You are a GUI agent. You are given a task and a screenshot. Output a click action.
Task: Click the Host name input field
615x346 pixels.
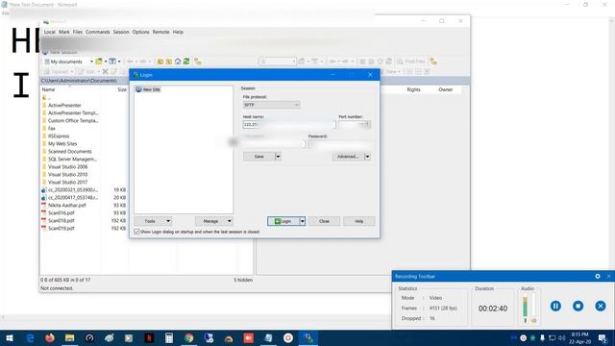point(289,124)
